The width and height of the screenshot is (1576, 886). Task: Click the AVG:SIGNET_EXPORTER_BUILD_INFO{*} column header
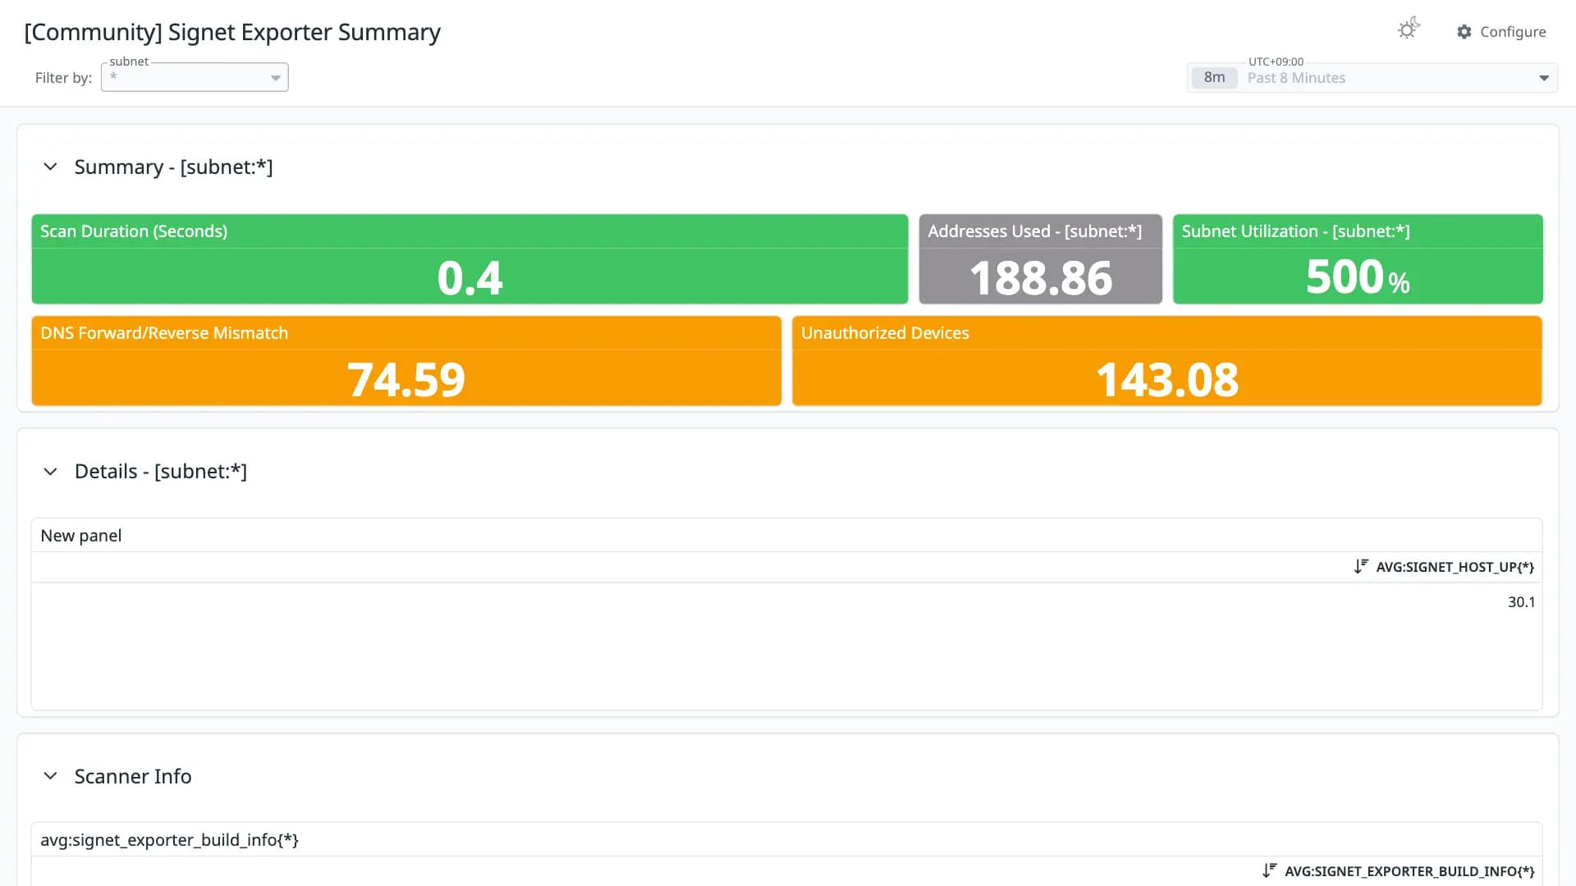[1409, 871]
